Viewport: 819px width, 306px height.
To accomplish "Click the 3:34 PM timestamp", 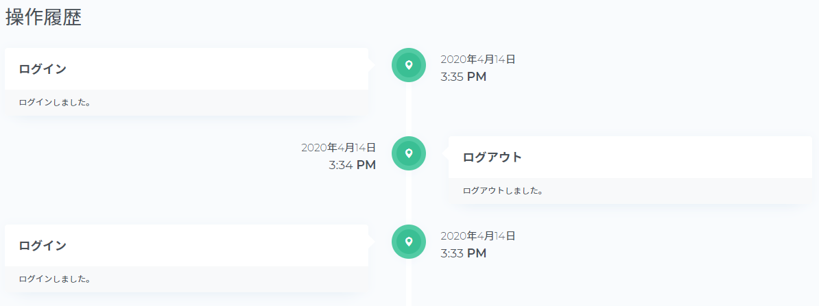I will click(x=352, y=165).
